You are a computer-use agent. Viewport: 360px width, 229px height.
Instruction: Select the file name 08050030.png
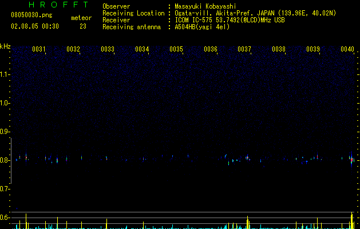(x=31, y=15)
